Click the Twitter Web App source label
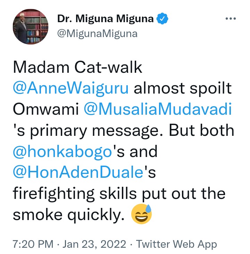250x254 pixels. (176, 244)
